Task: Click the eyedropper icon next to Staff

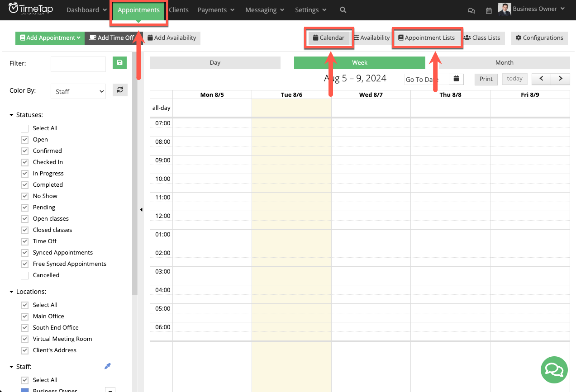Action: 107,366
